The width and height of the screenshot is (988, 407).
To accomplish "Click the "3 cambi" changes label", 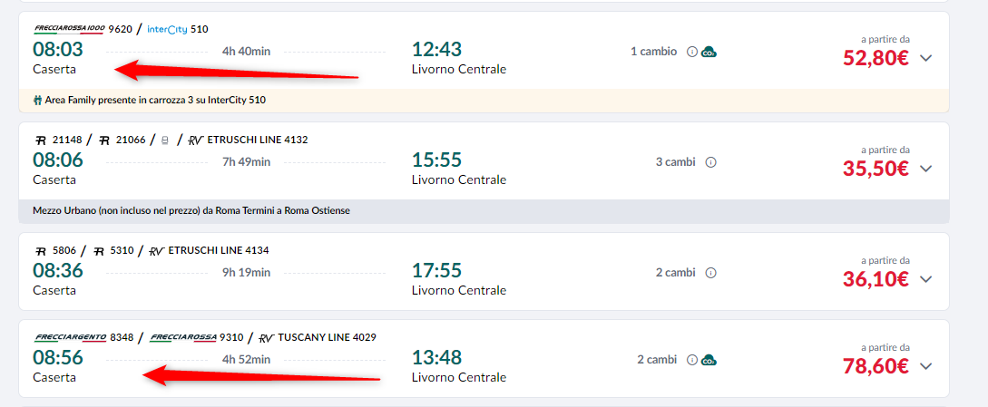I will point(675,162).
